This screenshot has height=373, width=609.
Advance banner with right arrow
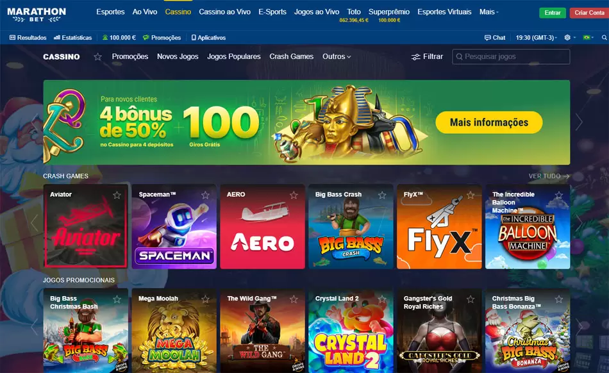pos(579,122)
